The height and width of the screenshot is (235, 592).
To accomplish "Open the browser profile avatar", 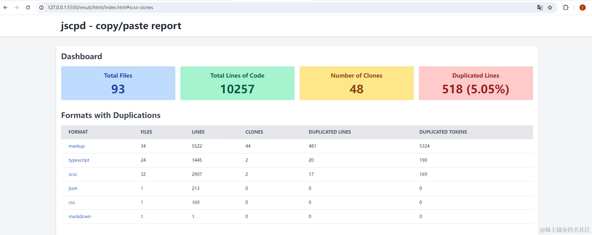I will click(583, 8).
